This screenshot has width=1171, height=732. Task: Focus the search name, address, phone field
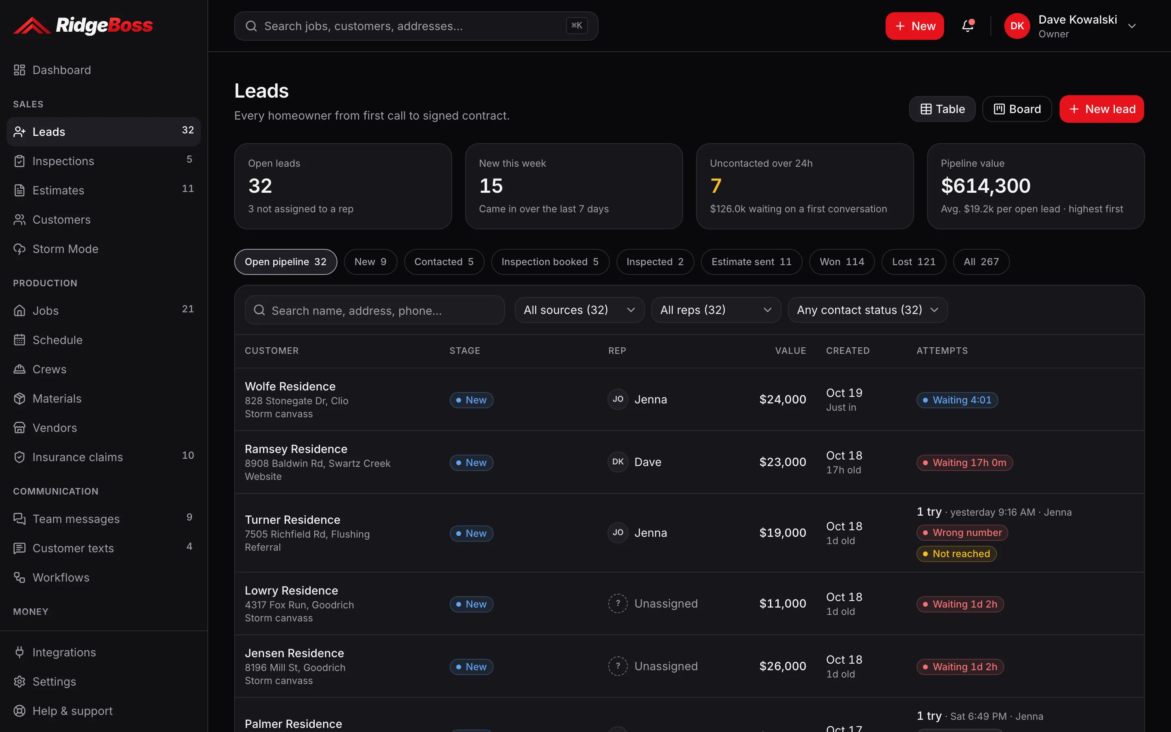[374, 310]
